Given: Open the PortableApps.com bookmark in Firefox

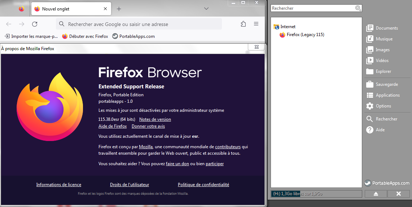Looking at the screenshot, I should click(133, 36).
